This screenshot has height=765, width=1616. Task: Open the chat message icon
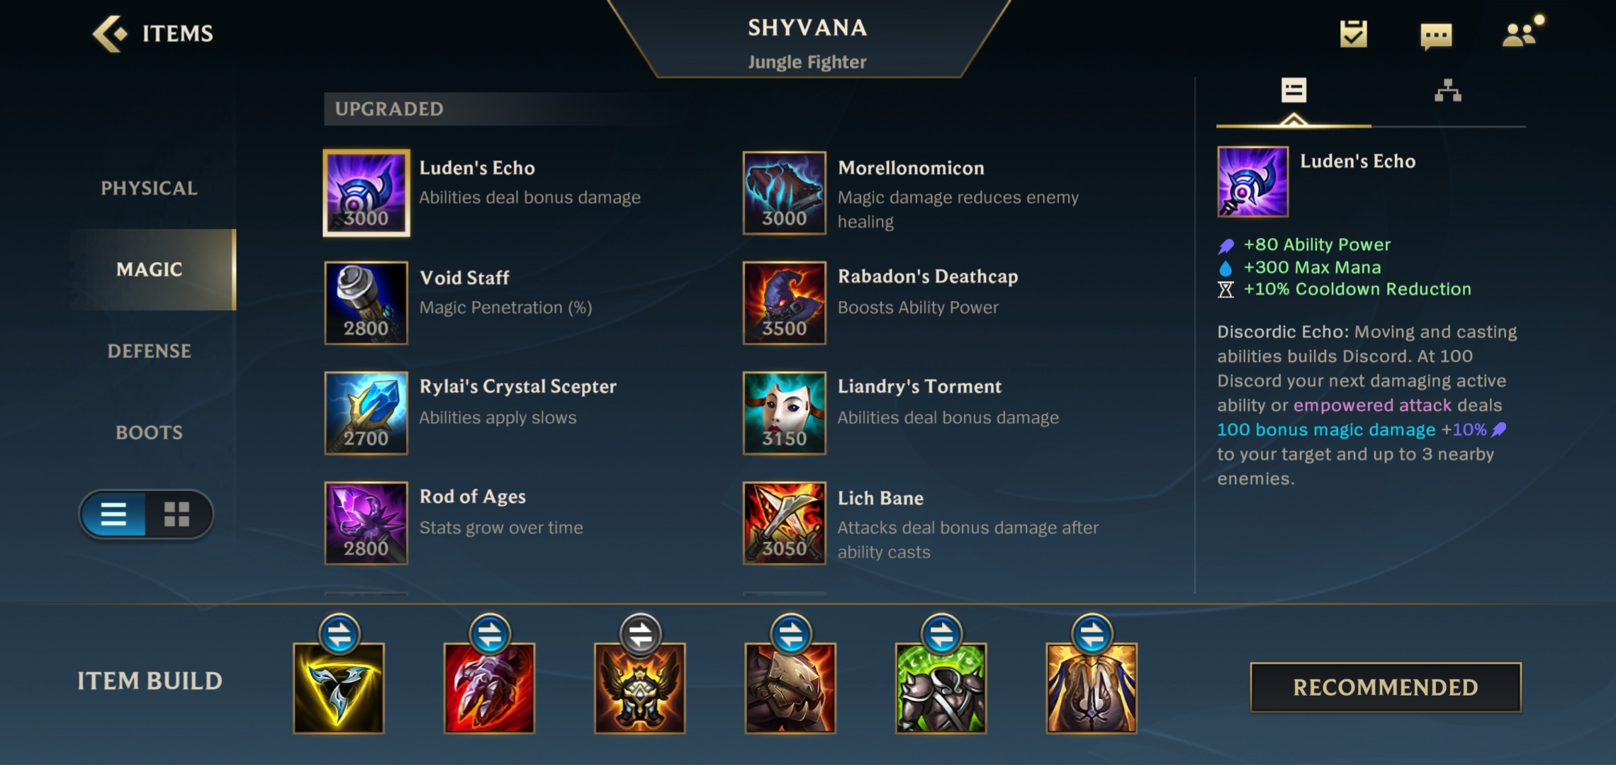point(1436,35)
